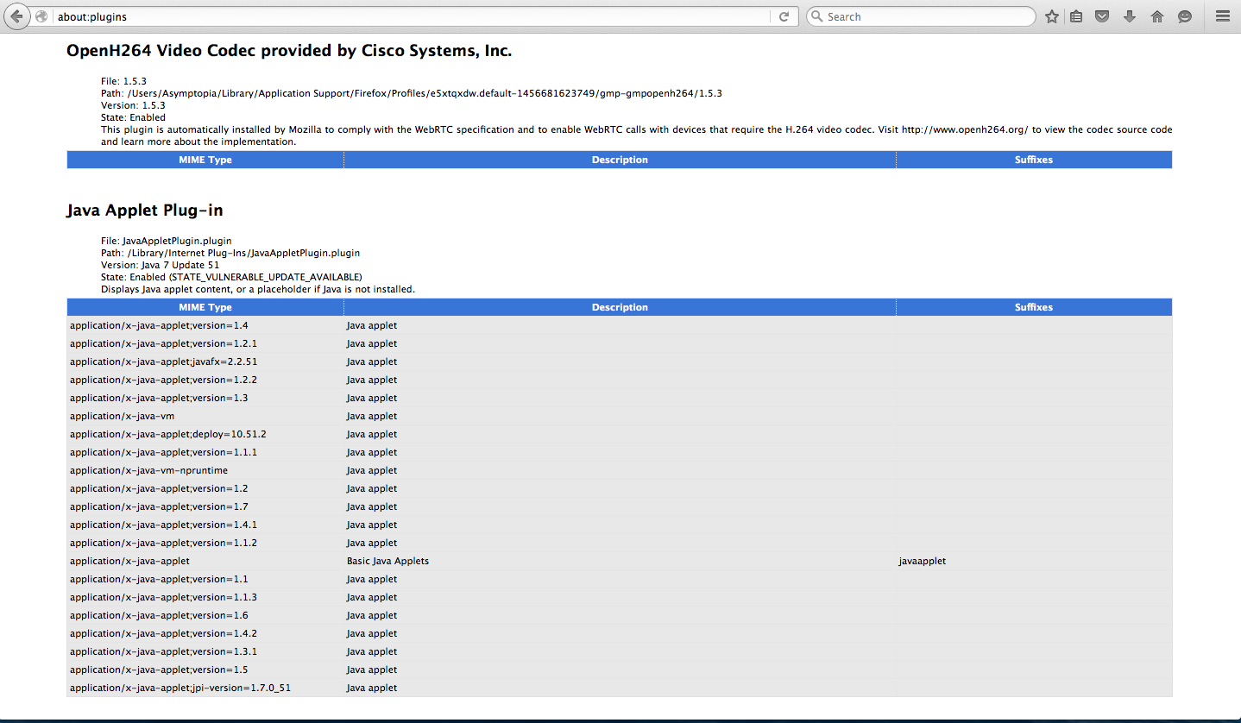Select application/x-java-applet;javafx=2.2.51 cell
Viewport: 1241px width, 723px height.
(205, 361)
